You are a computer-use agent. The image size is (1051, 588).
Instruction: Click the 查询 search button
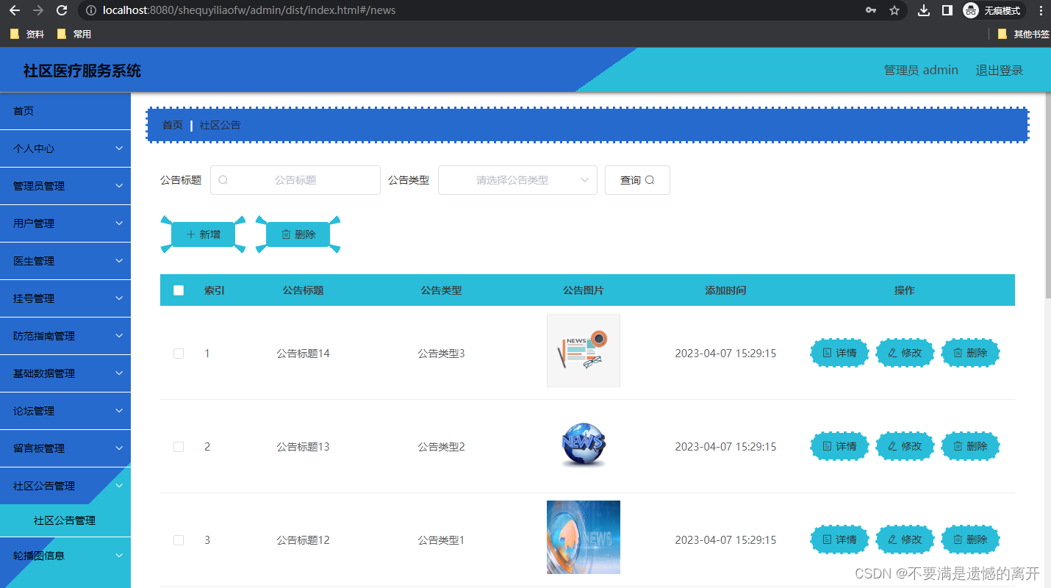pos(636,179)
